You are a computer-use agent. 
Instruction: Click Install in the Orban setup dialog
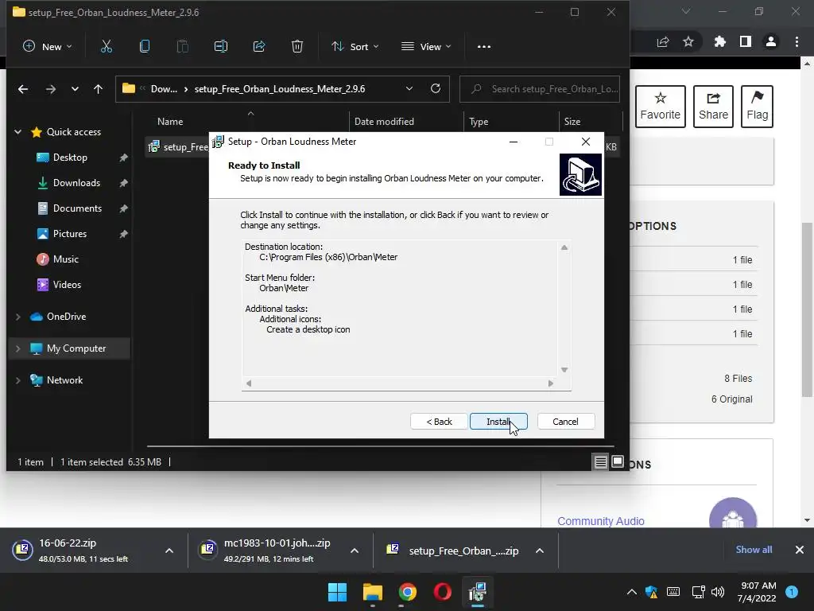[x=498, y=422]
